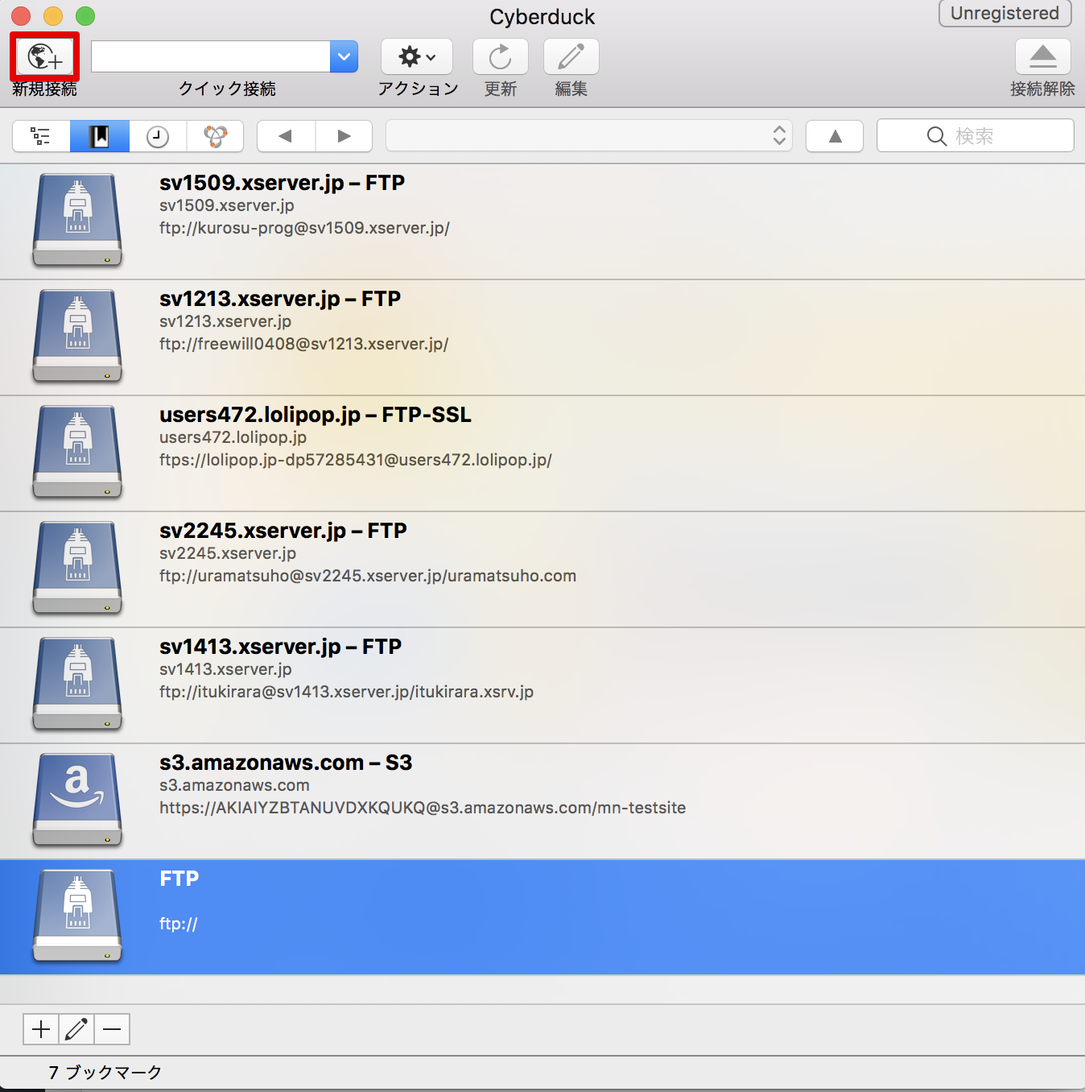The height and width of the screenshot is (1092, 1085).
Task: Click the sv1413.xserver.jp drive icon
Action: [77, 684]
